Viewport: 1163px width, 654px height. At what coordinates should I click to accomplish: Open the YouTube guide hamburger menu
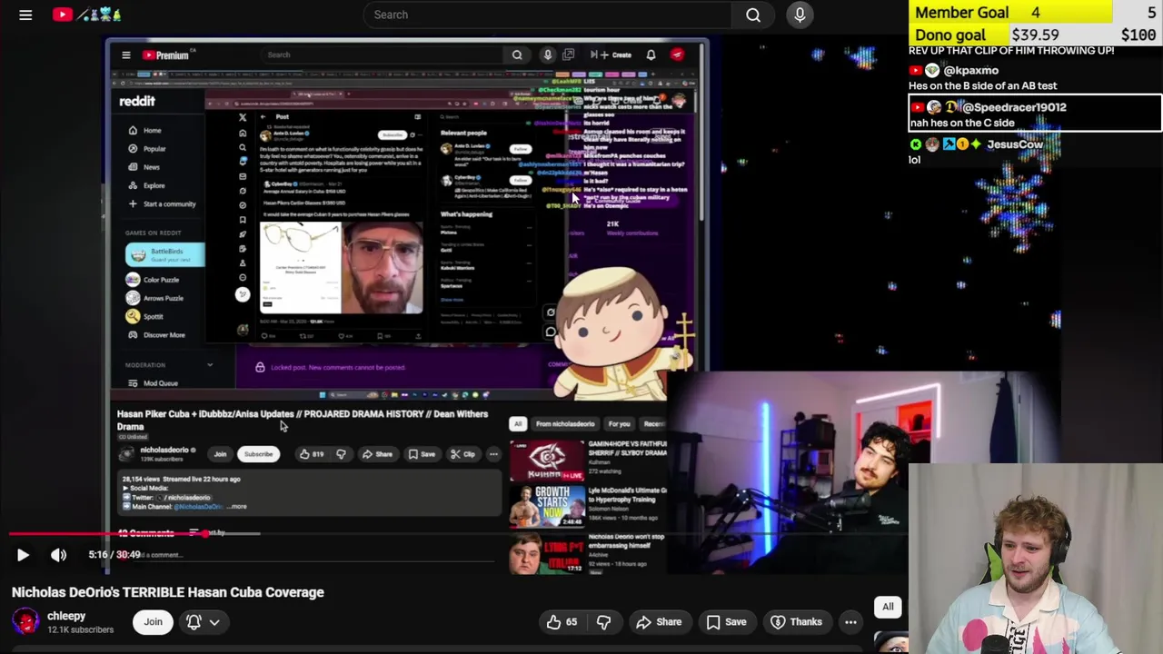(x=25, y=15)
